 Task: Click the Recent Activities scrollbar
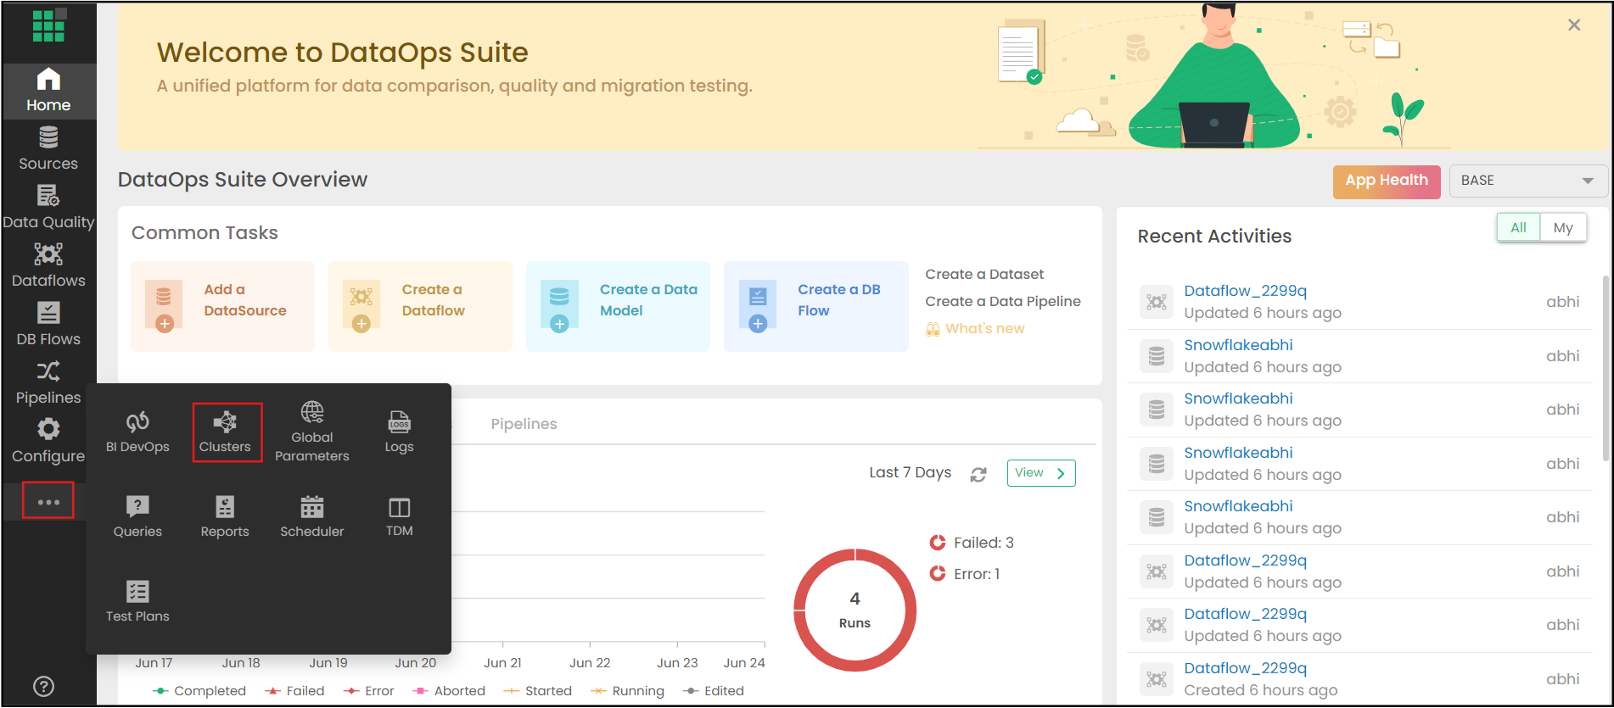1606,368
